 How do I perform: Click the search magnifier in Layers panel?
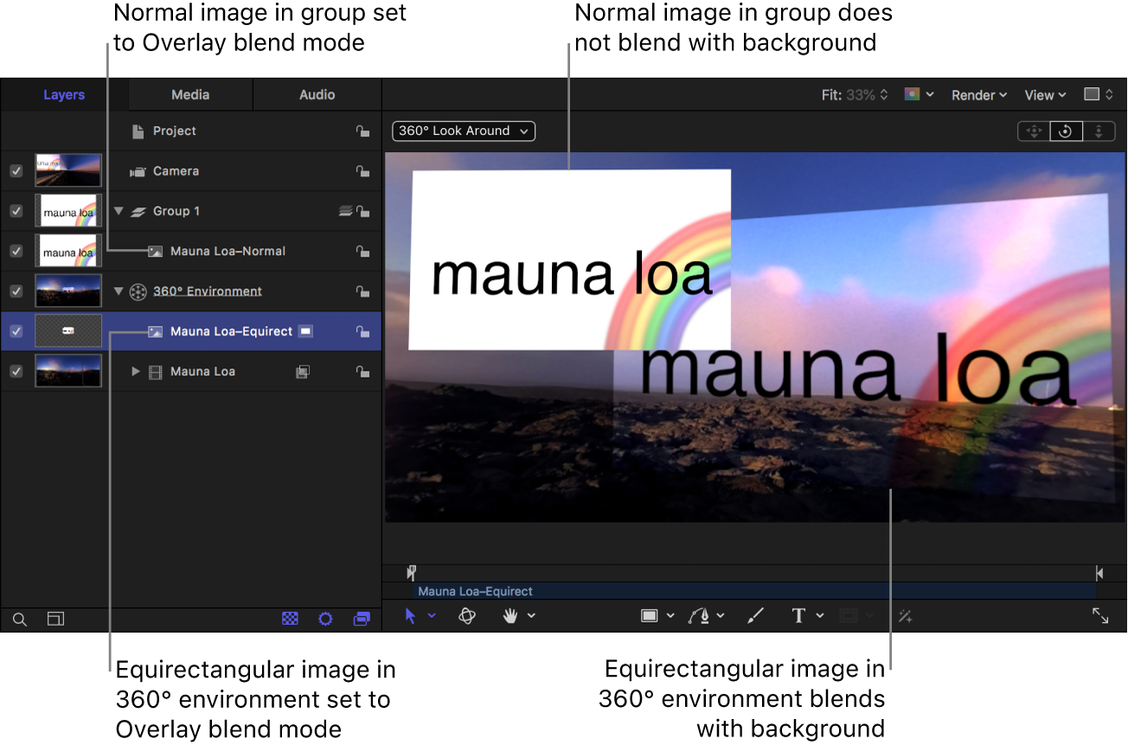point(19,619)
